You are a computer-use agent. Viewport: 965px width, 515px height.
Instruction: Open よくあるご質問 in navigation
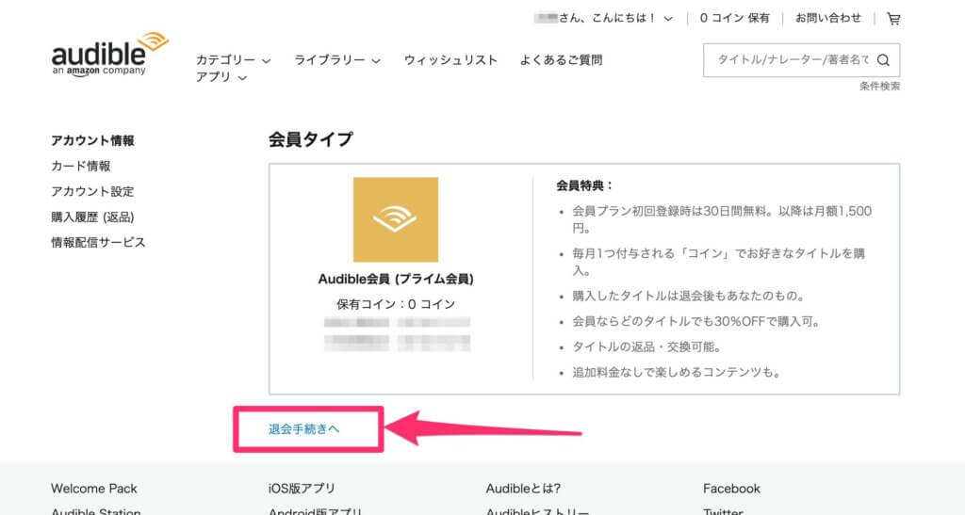point(561,60)
